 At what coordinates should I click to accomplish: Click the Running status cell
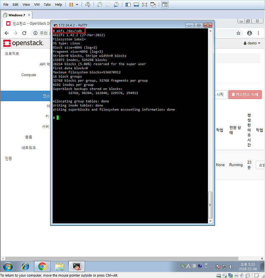[x=236, y=165]
